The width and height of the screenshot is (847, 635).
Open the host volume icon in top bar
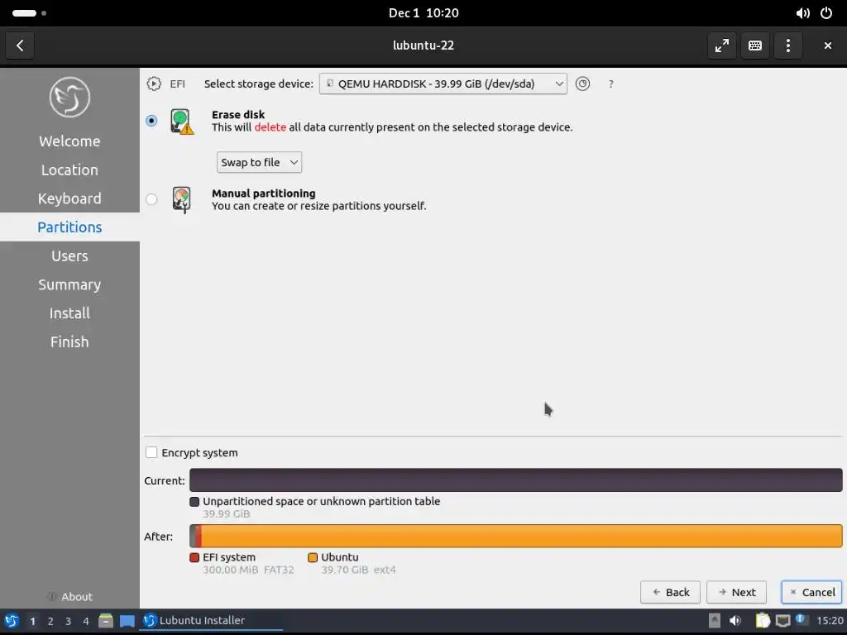[x=802, y=13]
